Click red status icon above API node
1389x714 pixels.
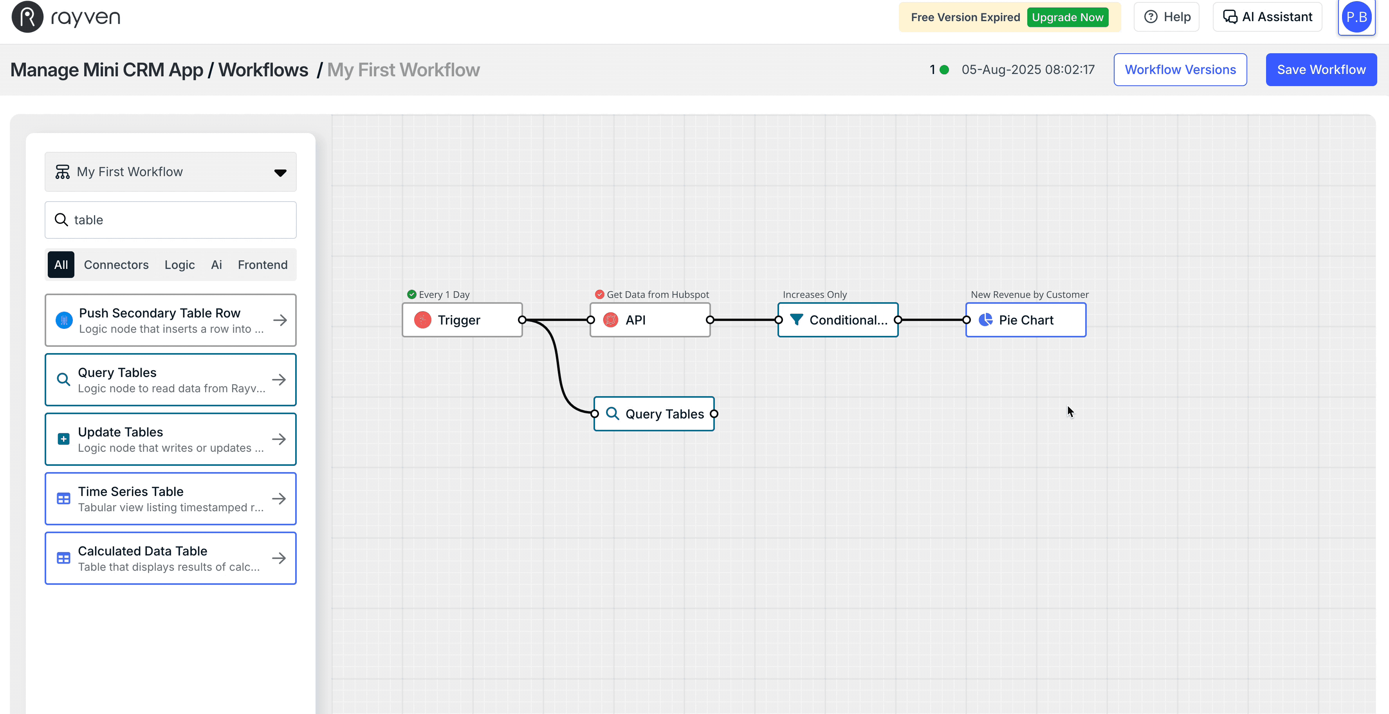click(600, 294)
